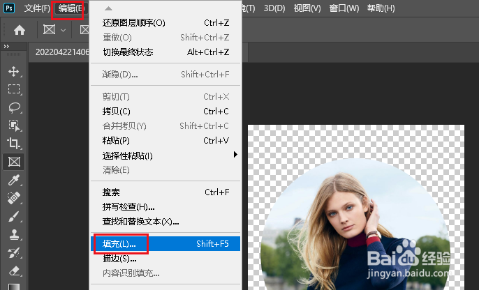Select the Frame tool in left toolbar
The height and width of the screenshot is (290, 479).
click(14, 162)
